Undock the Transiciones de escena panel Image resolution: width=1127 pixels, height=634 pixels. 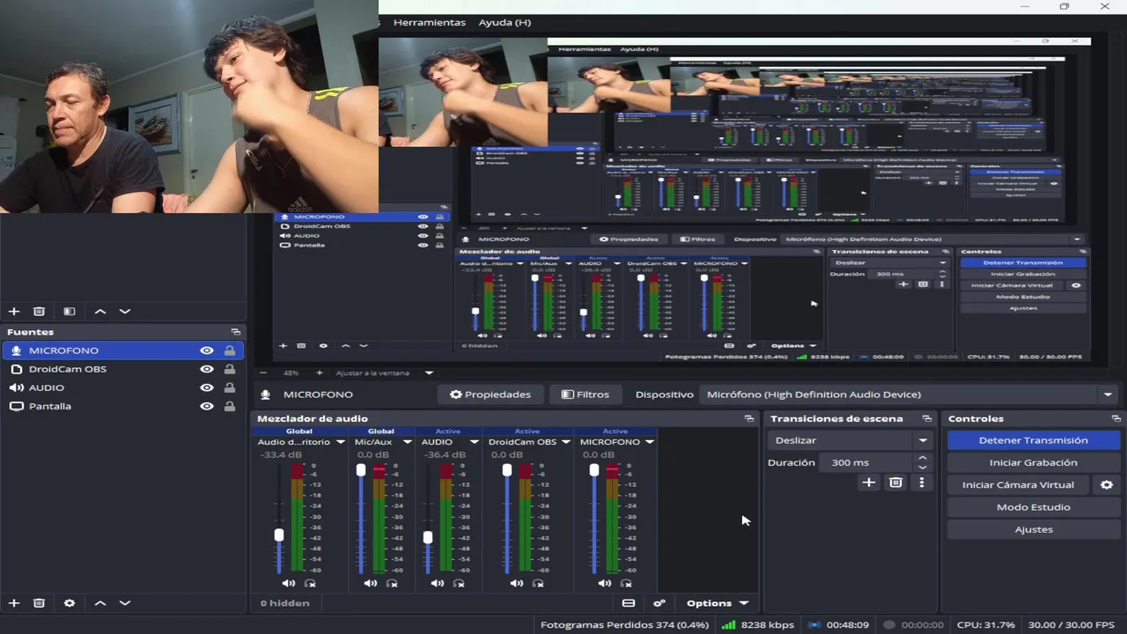(x=927, y=418)
